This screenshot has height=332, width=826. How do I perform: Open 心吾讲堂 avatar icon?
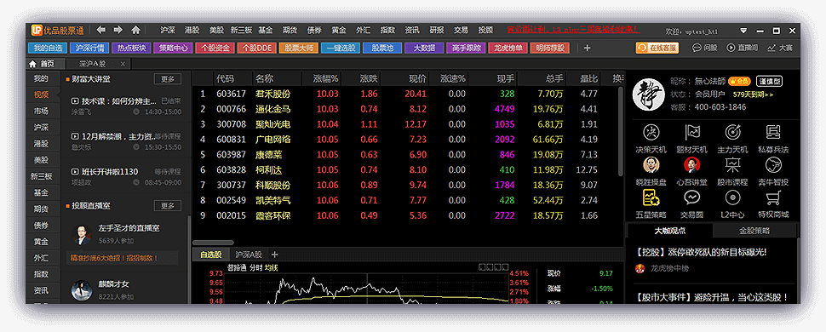[691, 165]
